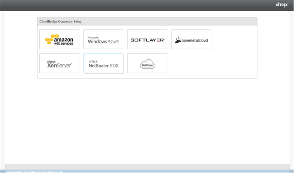294x173 pixels.
Task: Click the CloudBridge Connector Setup heading
Action: tap(60, 21)
